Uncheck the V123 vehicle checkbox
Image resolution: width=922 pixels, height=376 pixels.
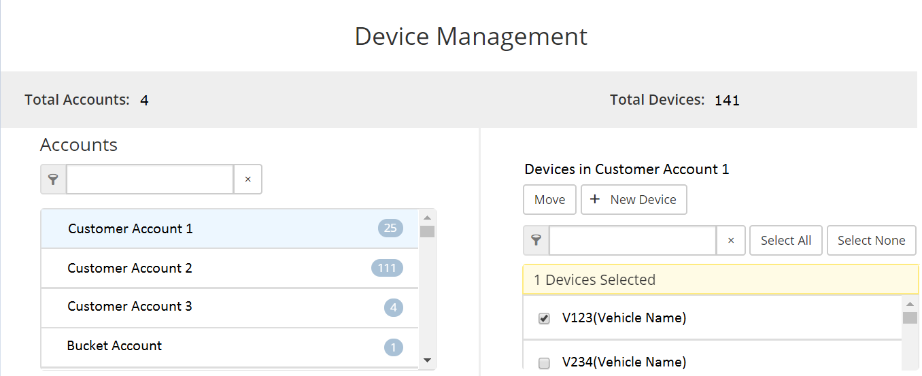pos(544,318)
